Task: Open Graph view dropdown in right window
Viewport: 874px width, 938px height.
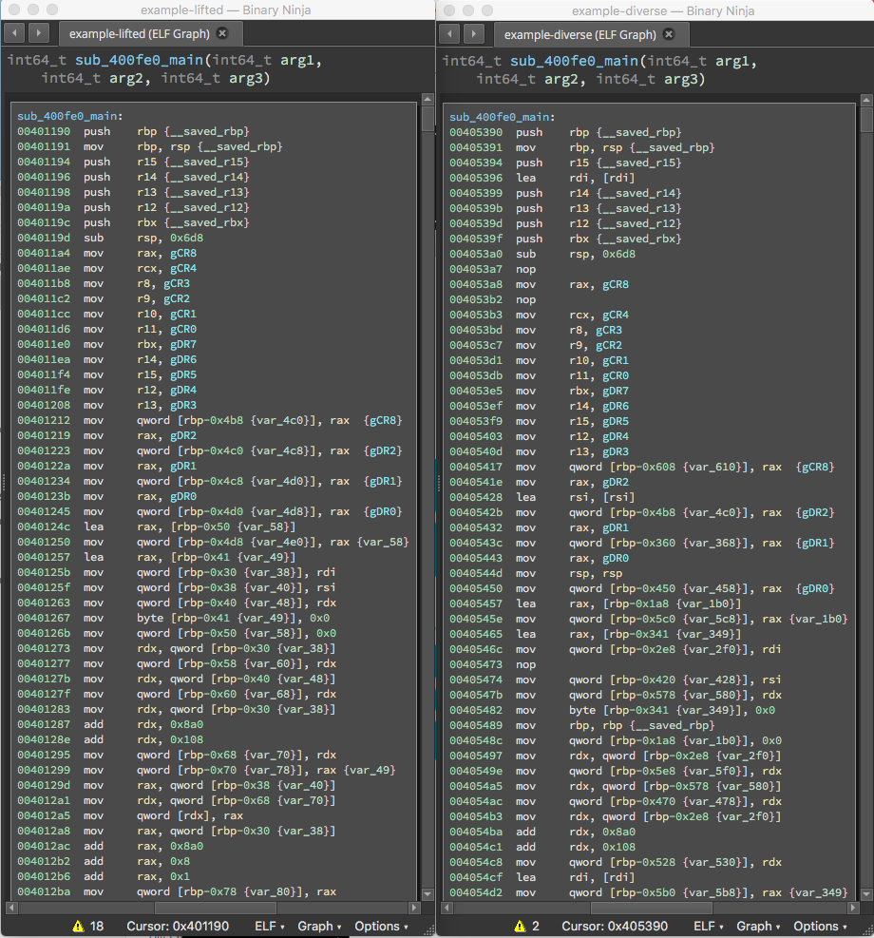Action: (x=758, y=926)
